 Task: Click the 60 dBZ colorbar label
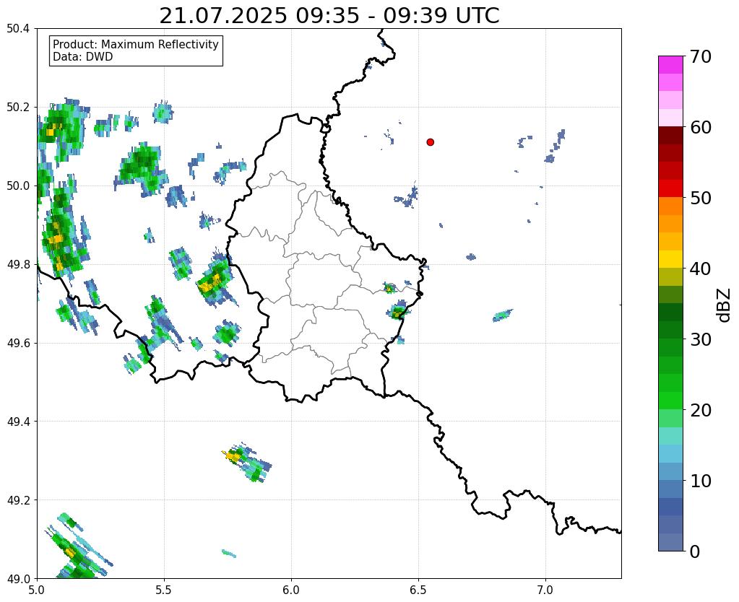click(700, 127)
